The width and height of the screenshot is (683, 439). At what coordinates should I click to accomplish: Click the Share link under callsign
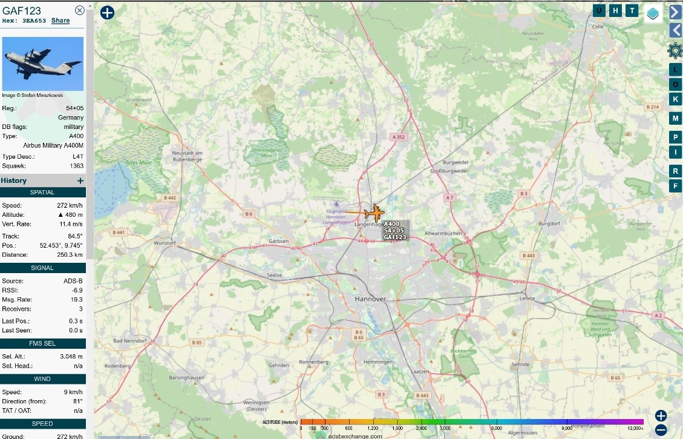point(60,21)
